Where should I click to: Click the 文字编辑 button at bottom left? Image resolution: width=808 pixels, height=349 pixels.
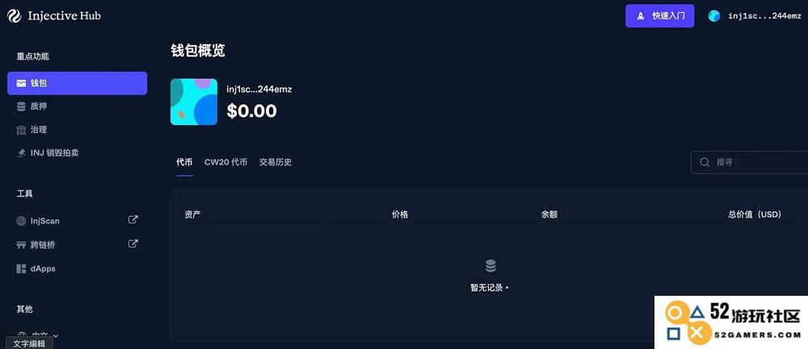click(29, 344)
